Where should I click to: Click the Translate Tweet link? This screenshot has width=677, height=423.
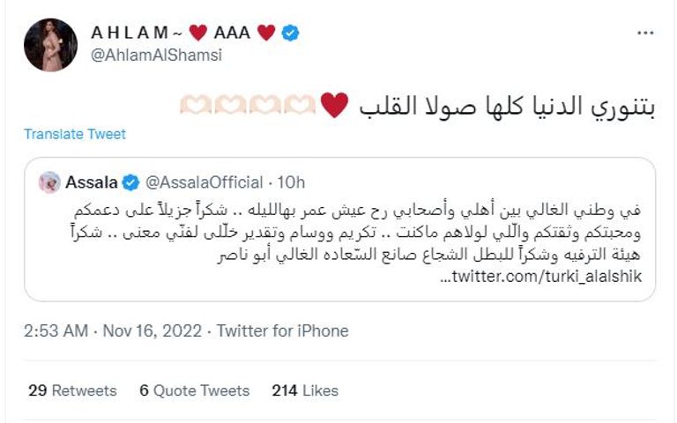click(75, 135)
